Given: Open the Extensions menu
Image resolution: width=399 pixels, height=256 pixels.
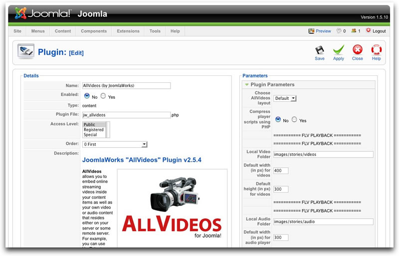Looking at the screenshot, I should point(128,31).
